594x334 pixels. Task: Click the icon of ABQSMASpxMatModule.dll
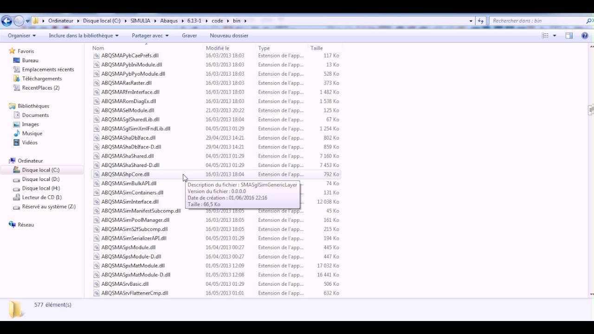97,266
